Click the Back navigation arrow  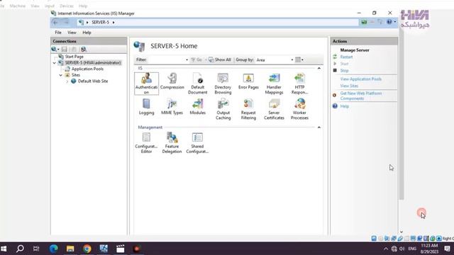click(x=56, y=22)
